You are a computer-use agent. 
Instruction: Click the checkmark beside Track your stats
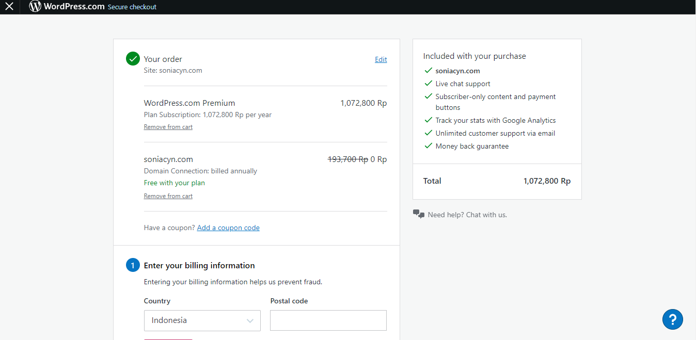click(x=428, y=120)
